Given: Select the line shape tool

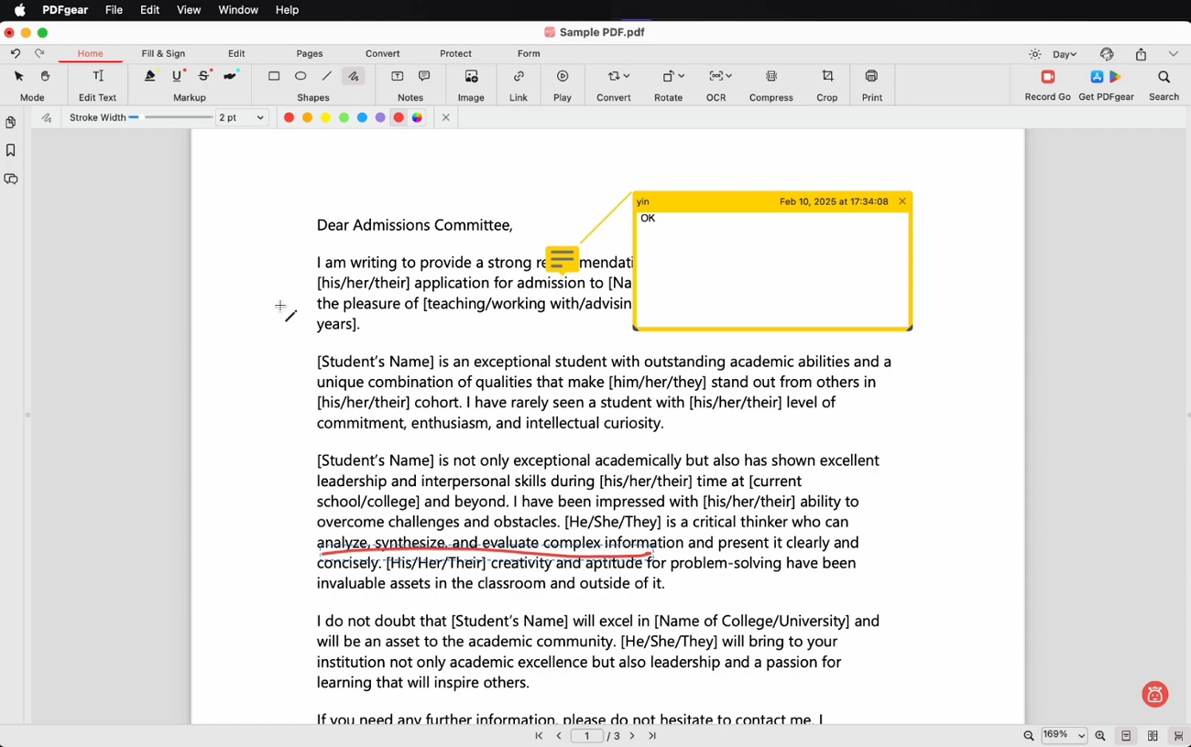Looking at the screenshot, I should click(327, 77).
